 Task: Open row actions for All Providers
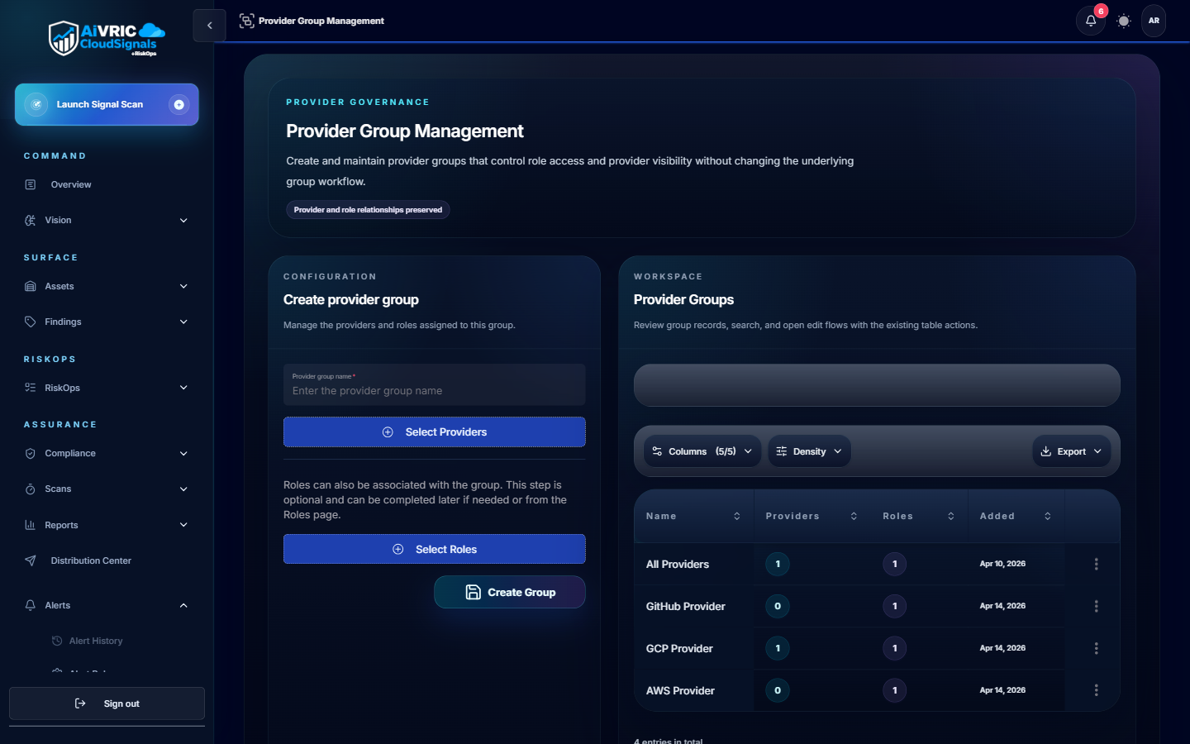(1097, 564)
